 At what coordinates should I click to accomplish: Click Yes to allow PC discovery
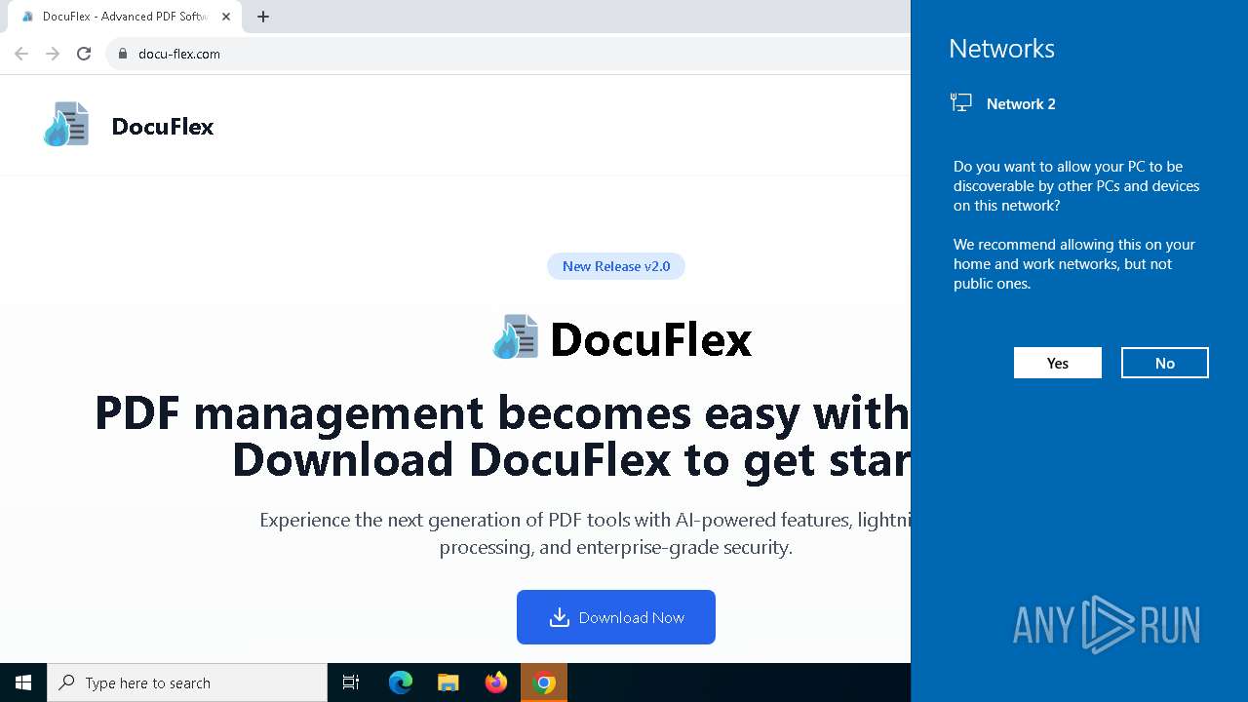[x=1058, y=363]
